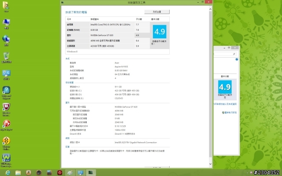Click the 8.00 GB RAM detail cell
This screenshot has width=282, height=176.
pos(94,30)
